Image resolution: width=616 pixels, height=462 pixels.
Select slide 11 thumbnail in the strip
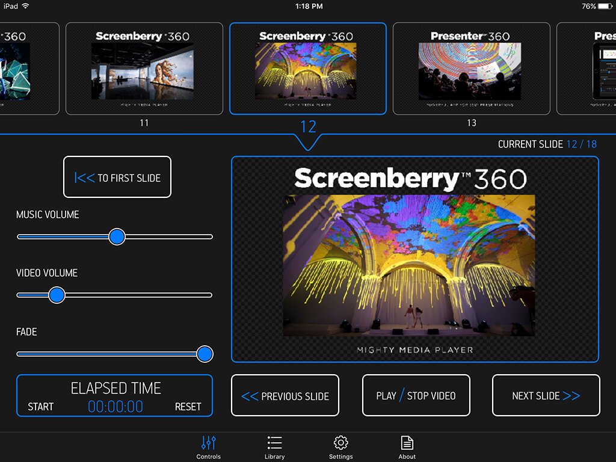point(144,69)
